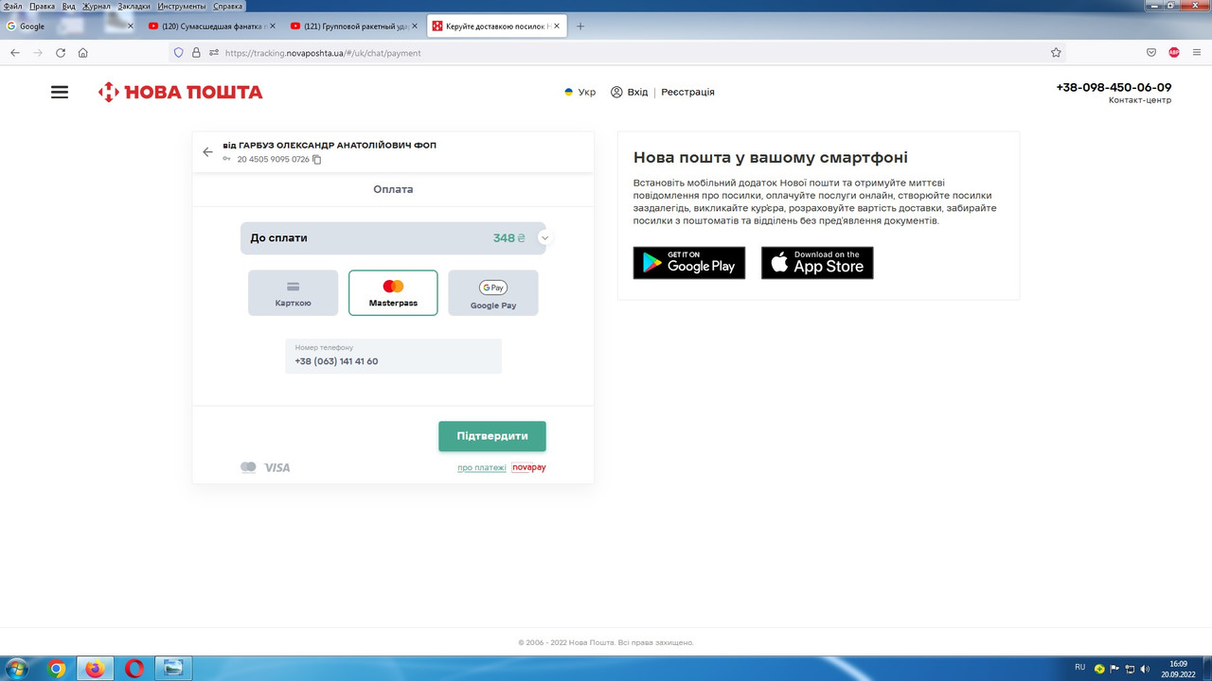Viewport: 1212px width, 681px height.
Task: Click the Вхід login link
Action: pos(630,92)
